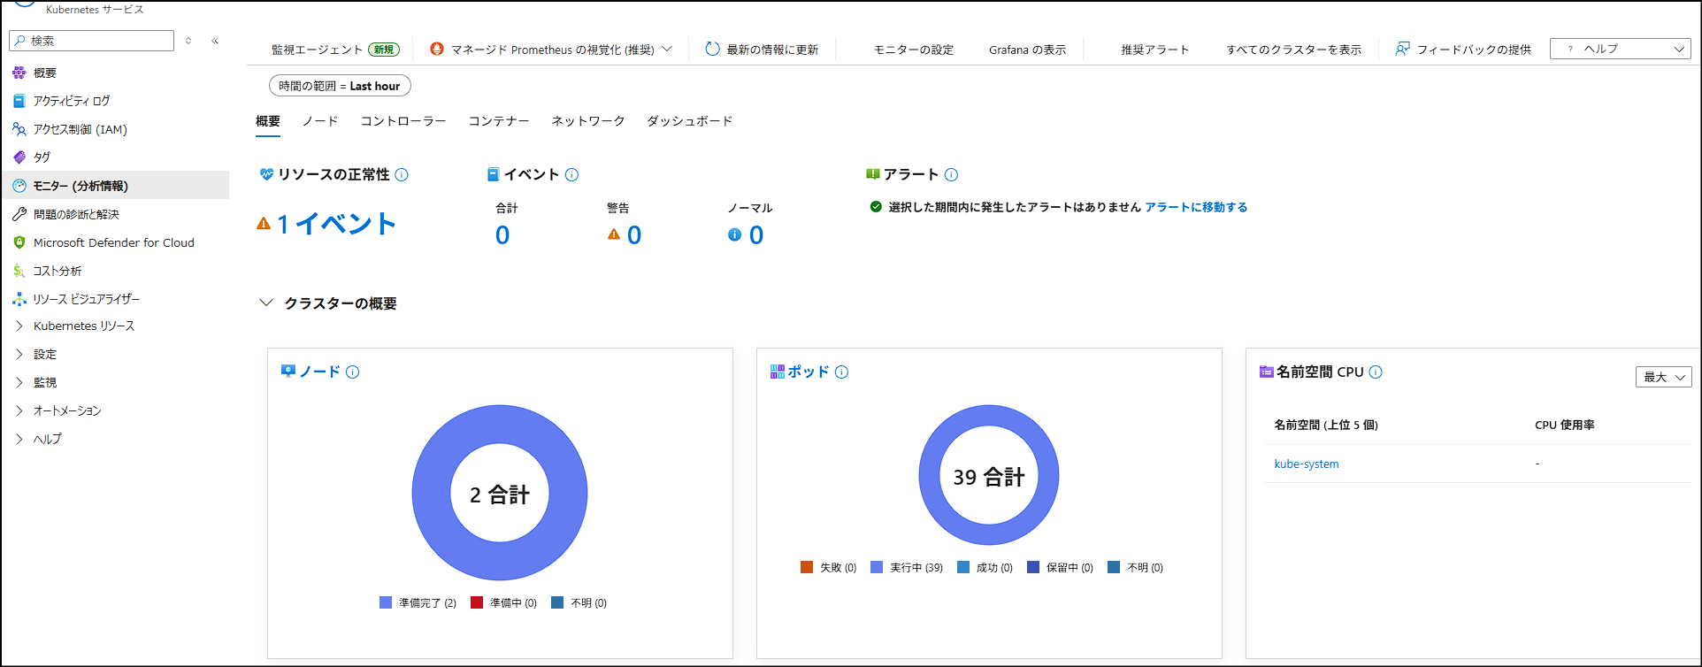
Task: Click 実行中 (39) legend swatch
Action: coord(877,567)
